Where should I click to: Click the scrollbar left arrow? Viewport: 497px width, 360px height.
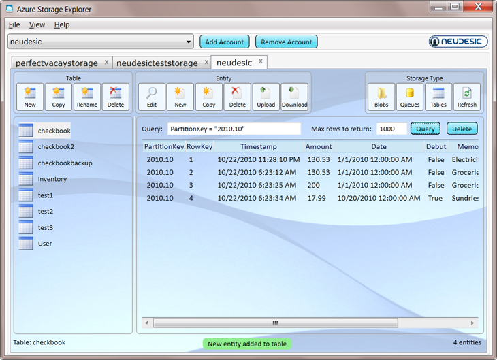146,323
